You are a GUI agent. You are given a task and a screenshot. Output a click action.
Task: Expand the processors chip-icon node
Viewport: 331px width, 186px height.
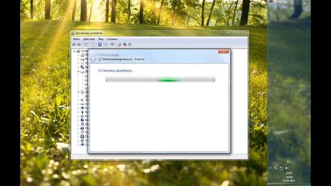coord(78,136)
